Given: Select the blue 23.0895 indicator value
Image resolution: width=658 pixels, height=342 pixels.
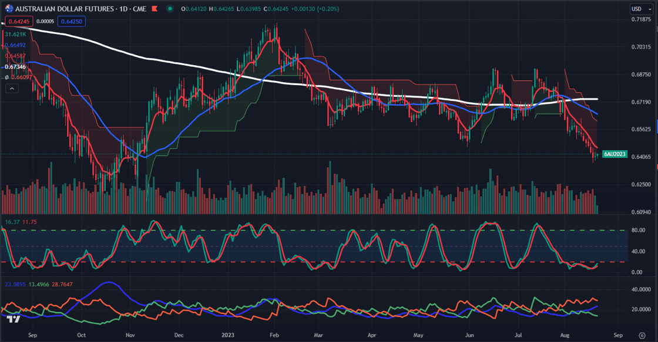Looking at the screenshot, I should coord(15,284).
